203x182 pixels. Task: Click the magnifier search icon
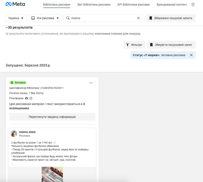pos(68,18)
